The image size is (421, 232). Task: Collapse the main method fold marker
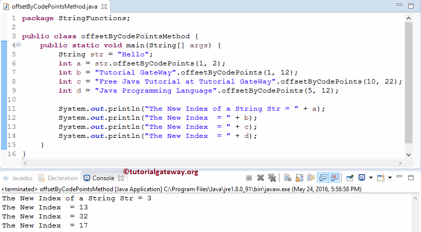[x=18, y=45]
